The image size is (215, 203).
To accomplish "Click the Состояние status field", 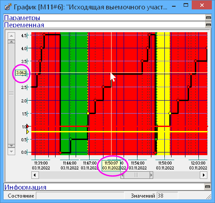I will [80, 195].
